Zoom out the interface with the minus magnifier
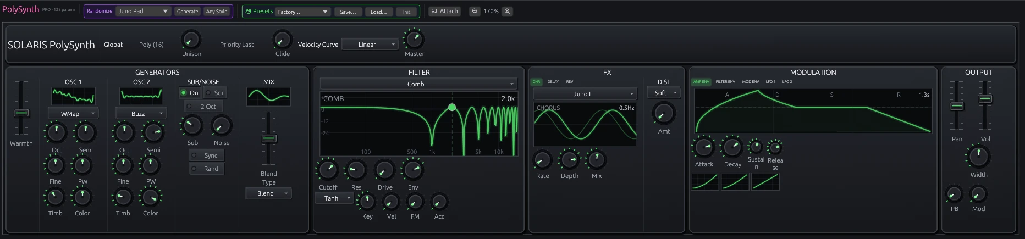This screenshot has height=239, width=1025. pyautogui.click(x=475, y=11)
